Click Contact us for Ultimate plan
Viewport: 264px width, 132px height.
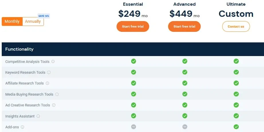236,26
